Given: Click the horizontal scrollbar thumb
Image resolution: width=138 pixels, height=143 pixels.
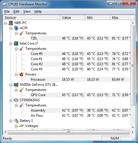Looking at the screenshot, I should (69, 132).
